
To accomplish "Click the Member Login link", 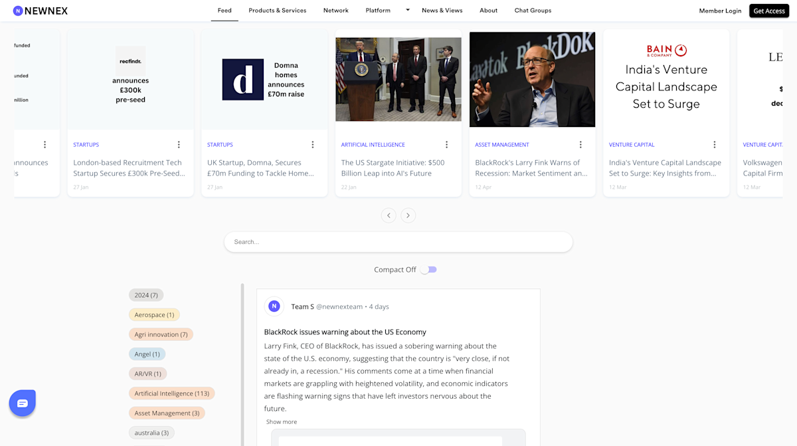I will [x=720, y=11].
